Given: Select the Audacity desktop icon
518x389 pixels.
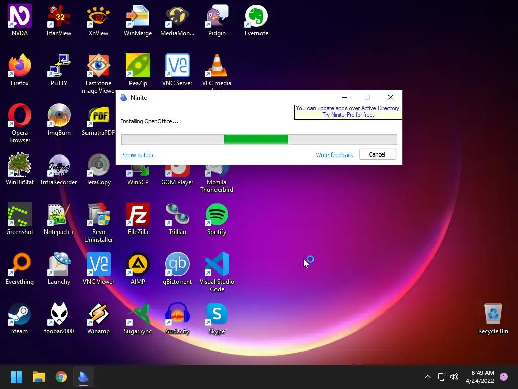Looking at the screenshot, I should [177, 314].
